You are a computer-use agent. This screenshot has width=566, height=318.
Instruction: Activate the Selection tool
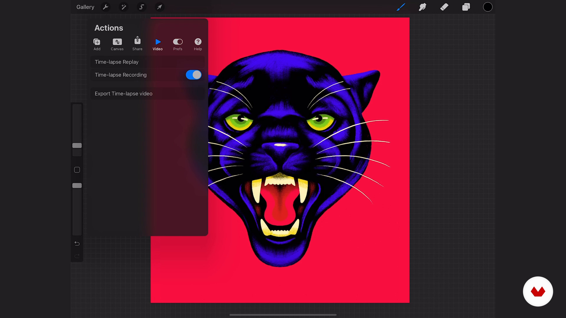(x=141, y=7)
